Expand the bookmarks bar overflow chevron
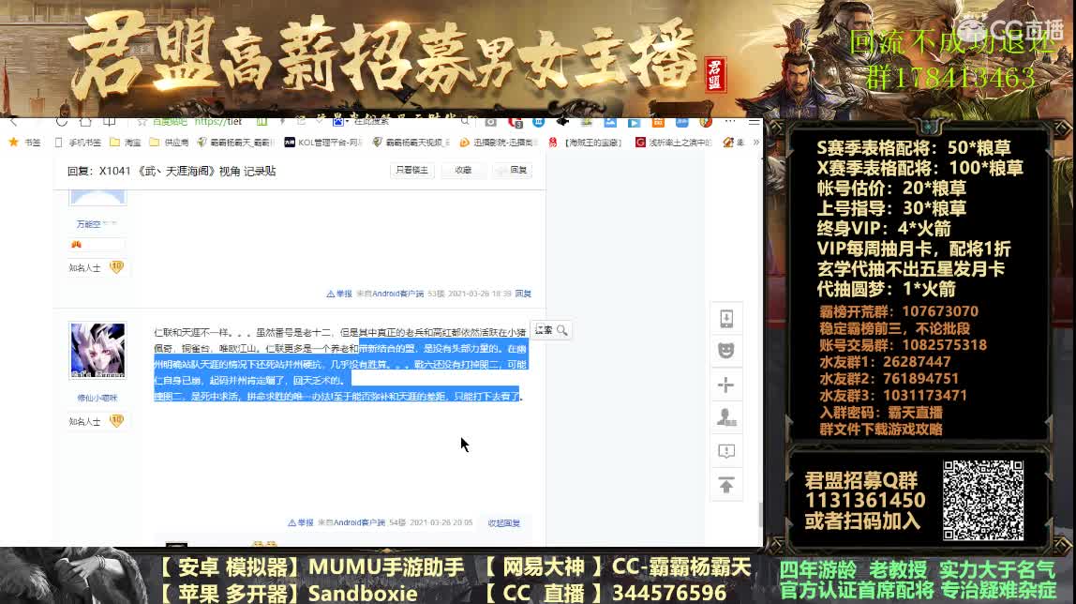The height and width of the screenshot is (604, 1076). pyautogui.click(x=756, y=142)
